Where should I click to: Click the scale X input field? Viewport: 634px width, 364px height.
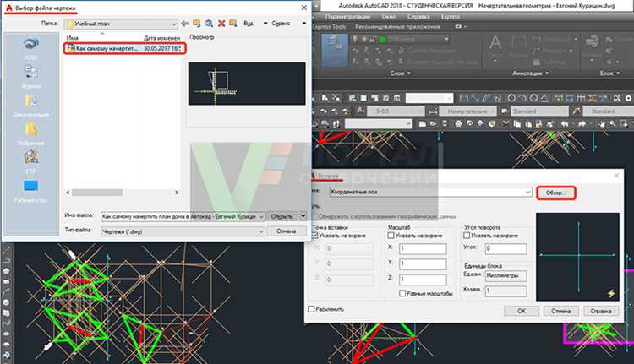pyautogui.click(x=423, y=250)
